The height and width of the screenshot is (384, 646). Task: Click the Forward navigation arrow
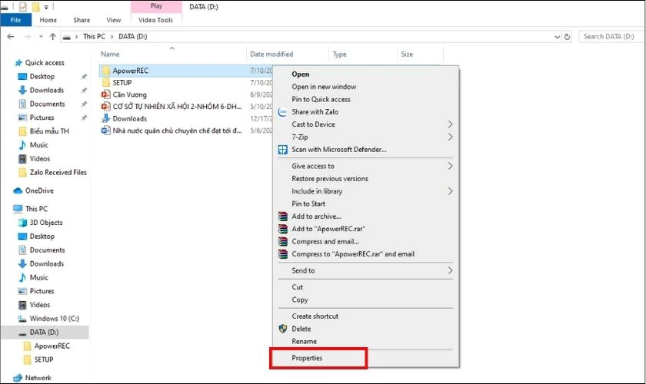click(27, 37)
